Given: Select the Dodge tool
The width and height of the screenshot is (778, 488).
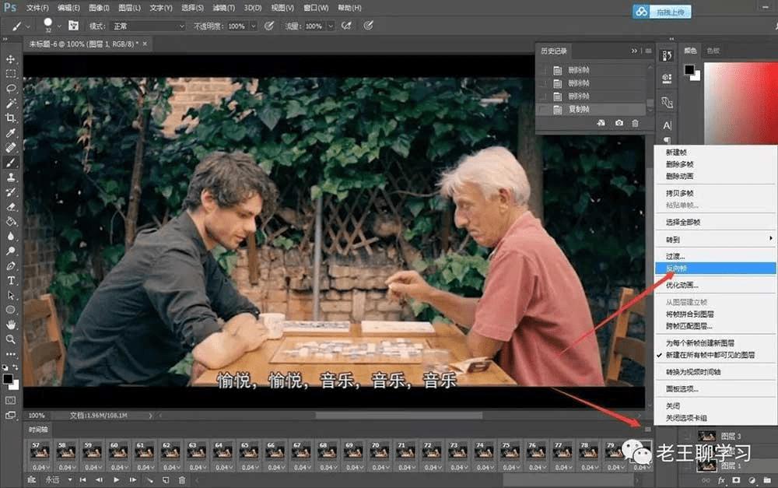Looking at the screenshot, I should click(10, 251).
